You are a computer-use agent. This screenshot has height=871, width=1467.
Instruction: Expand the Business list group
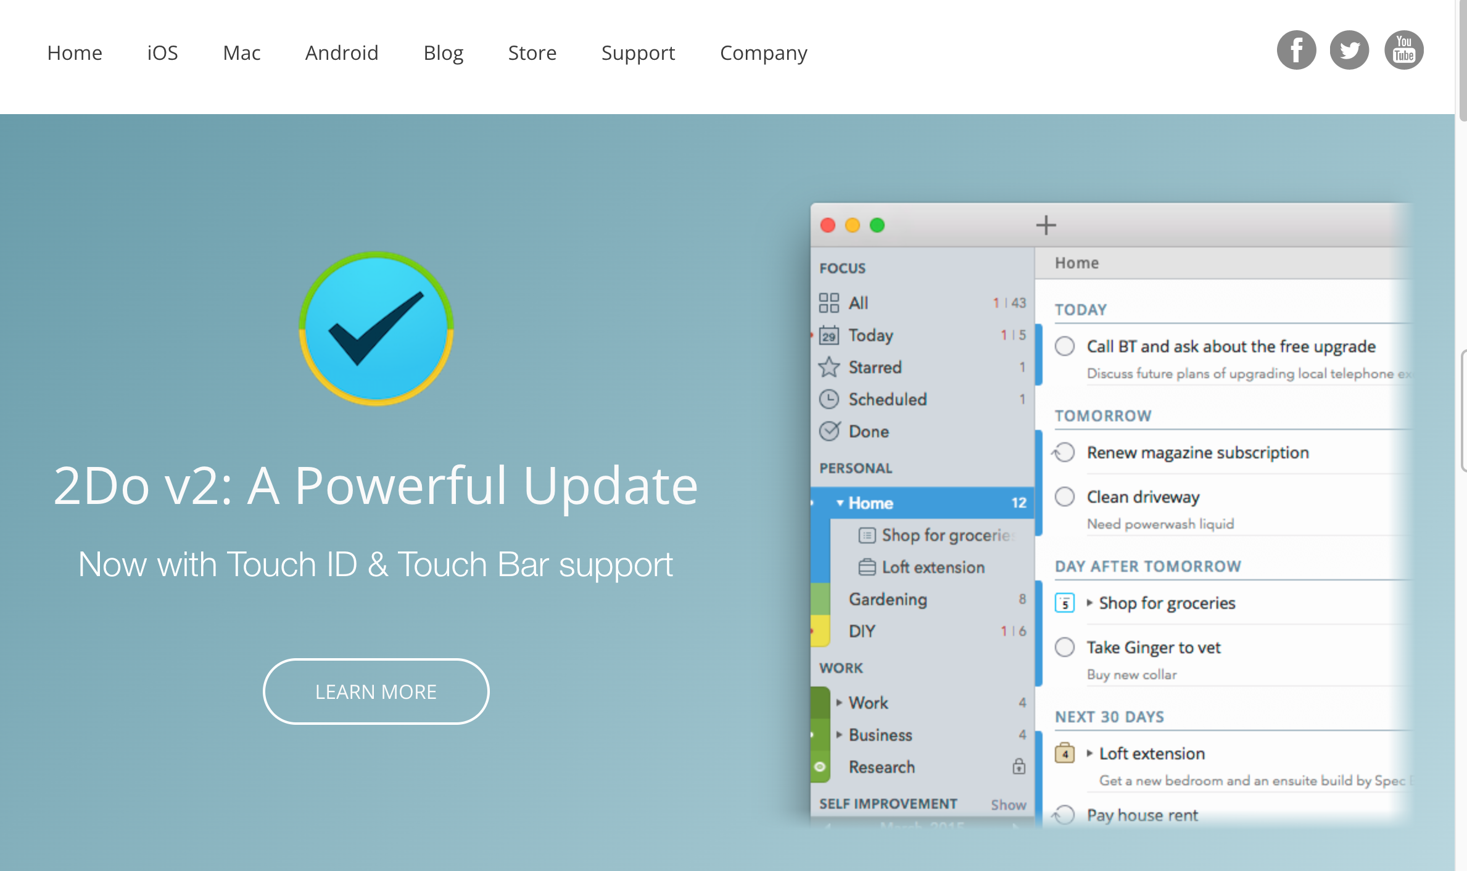[839, 735]
